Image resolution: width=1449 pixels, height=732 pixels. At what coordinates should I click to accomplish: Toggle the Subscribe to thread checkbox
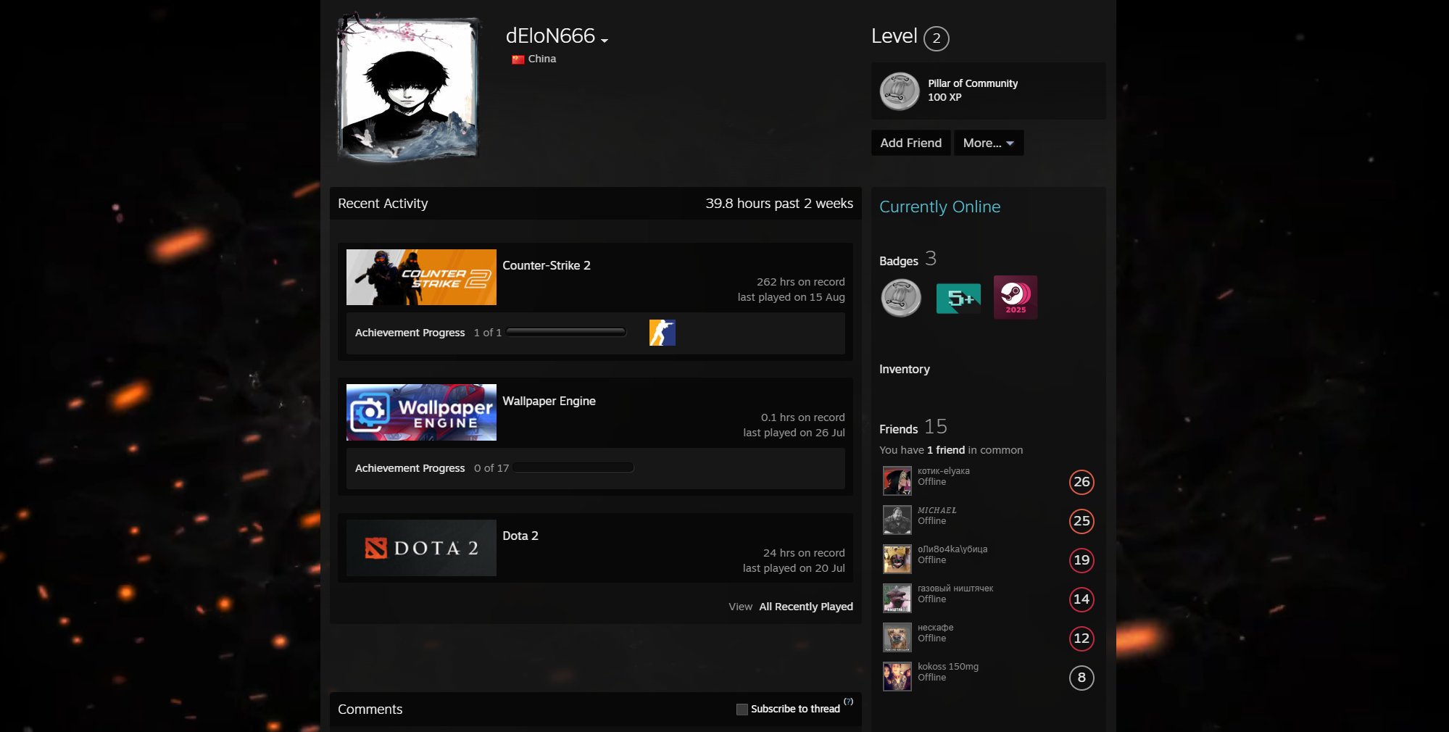[x=742, y=710]
